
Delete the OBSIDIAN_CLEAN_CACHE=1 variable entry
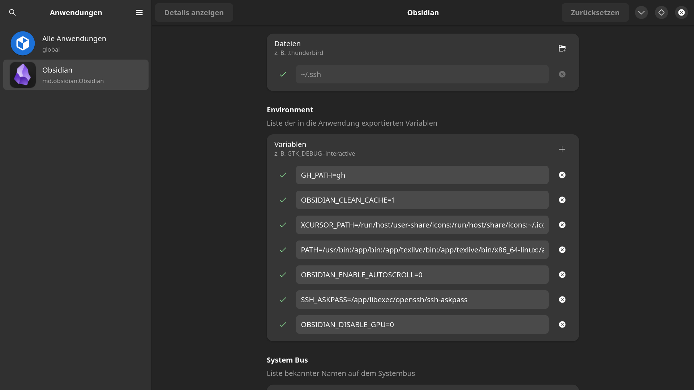562,200
